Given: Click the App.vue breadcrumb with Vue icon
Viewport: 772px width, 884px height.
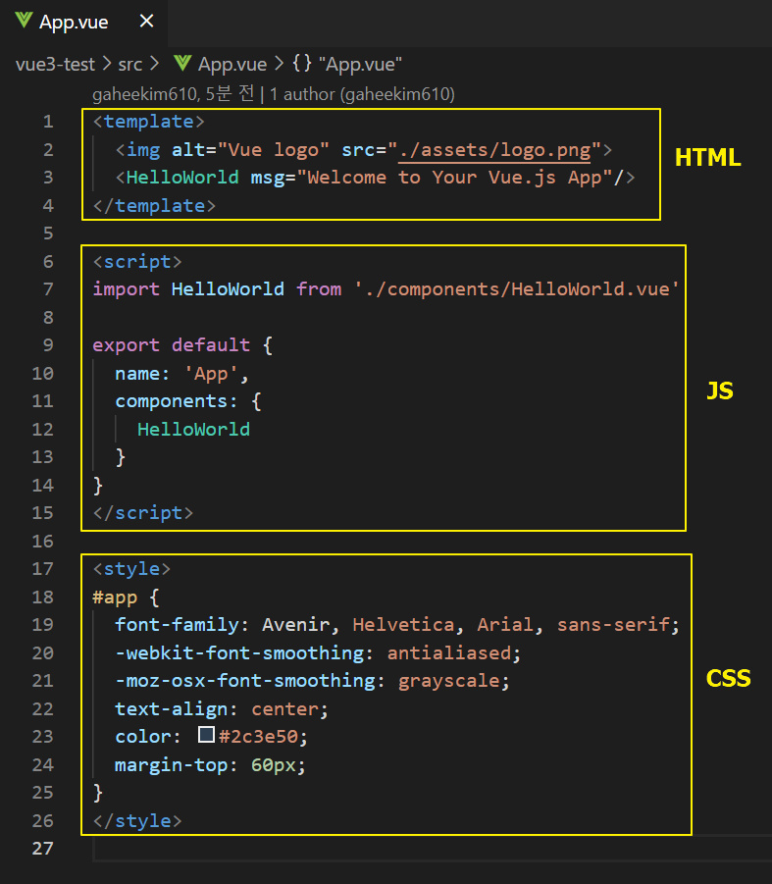Looking at the screenshot, I should tap(221, 65).
